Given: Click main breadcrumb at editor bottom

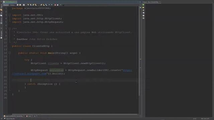Looking at the screenshot, I should [x=29, y=116].
